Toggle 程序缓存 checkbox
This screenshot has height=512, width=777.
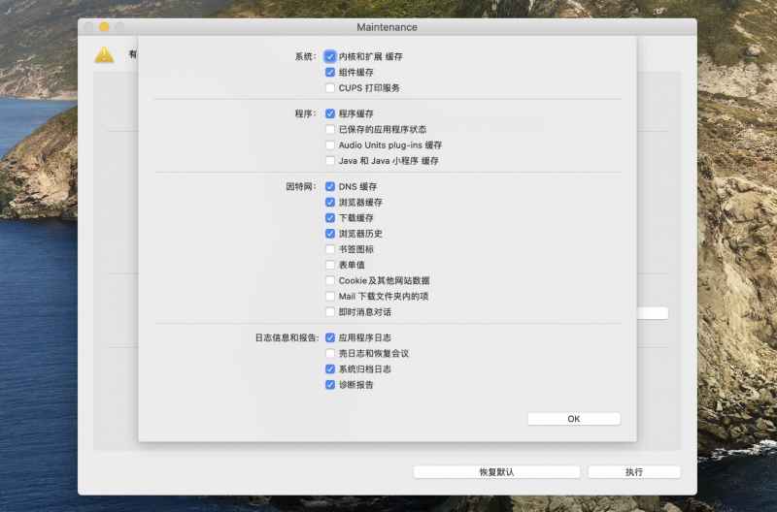[330, 113]
